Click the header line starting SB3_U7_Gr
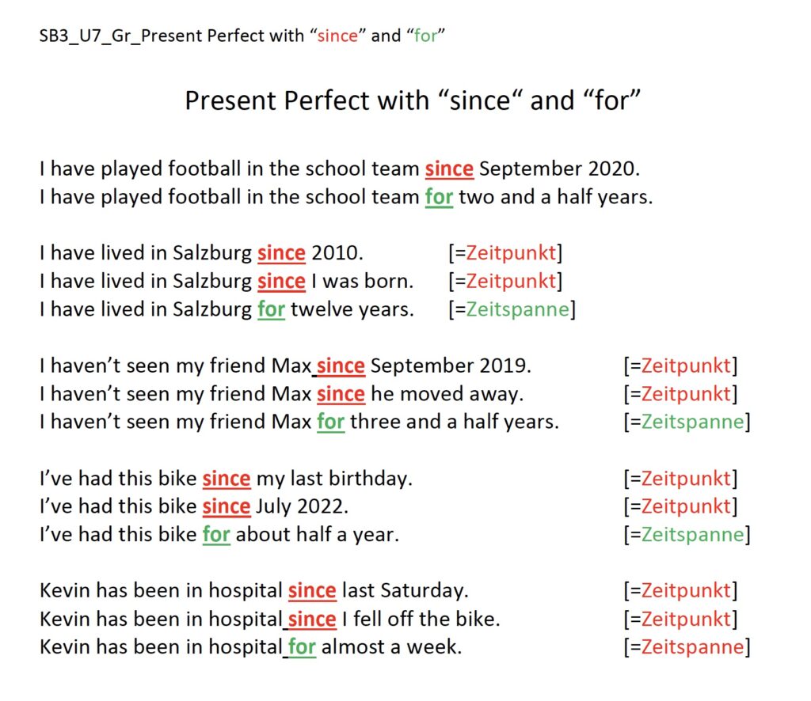 [242, 36]
